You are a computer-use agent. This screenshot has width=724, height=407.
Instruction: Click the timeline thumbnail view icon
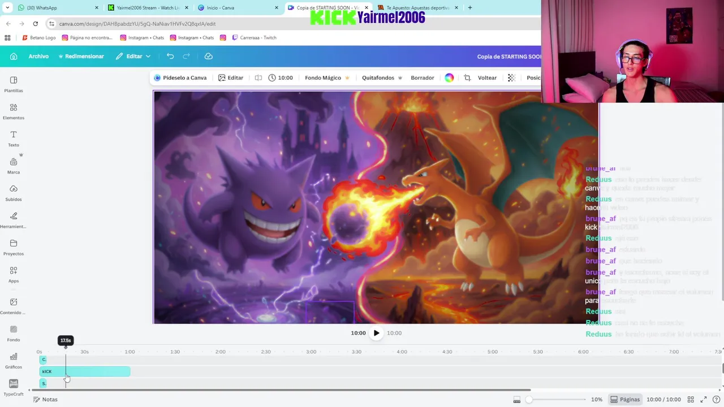tap(516, 400)
